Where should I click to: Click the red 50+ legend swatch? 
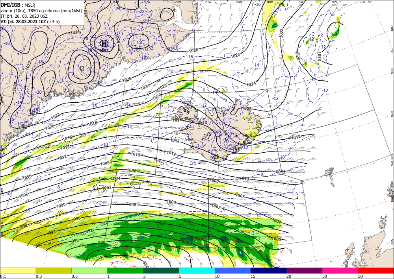click(x=376, y=270)
